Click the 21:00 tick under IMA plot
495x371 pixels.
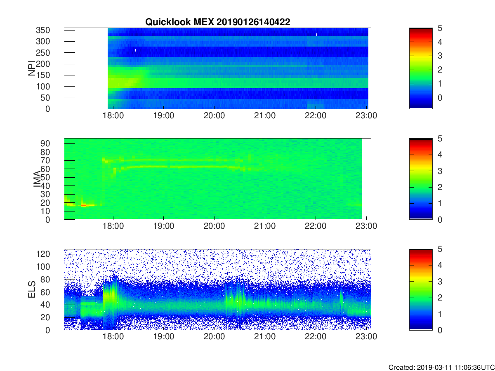pyautogui.click(x=265, y=226)
